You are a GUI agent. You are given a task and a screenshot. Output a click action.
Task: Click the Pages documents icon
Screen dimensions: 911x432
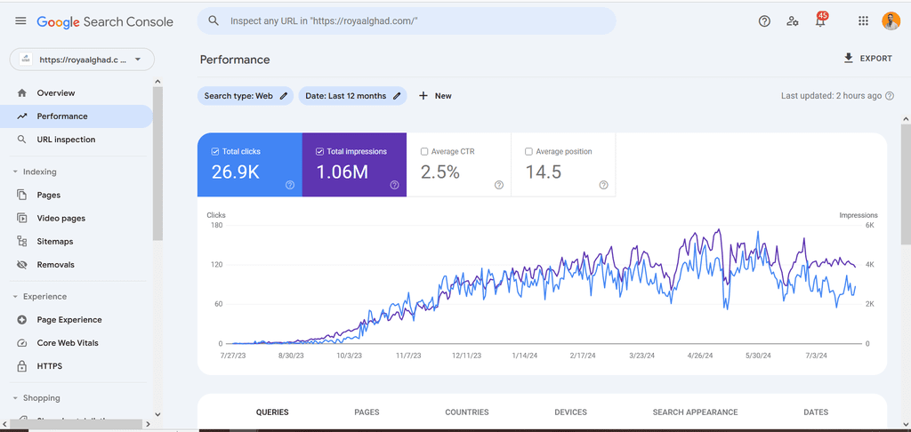(22, 195)
